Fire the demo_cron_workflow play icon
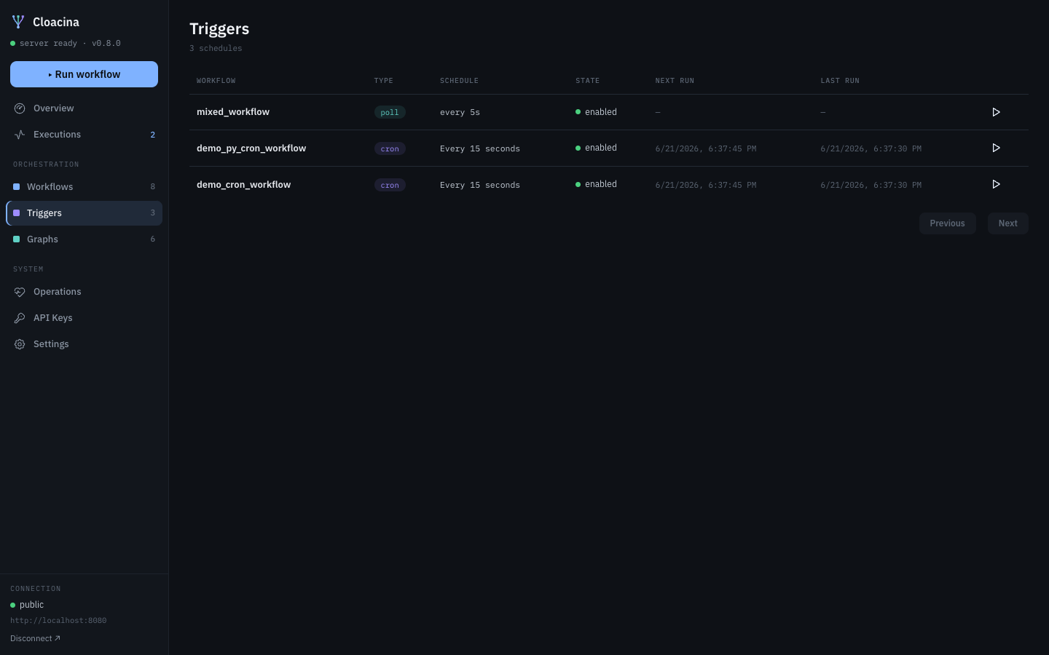The height and width of the screenshot is (655, 1049). click(996, 184)
